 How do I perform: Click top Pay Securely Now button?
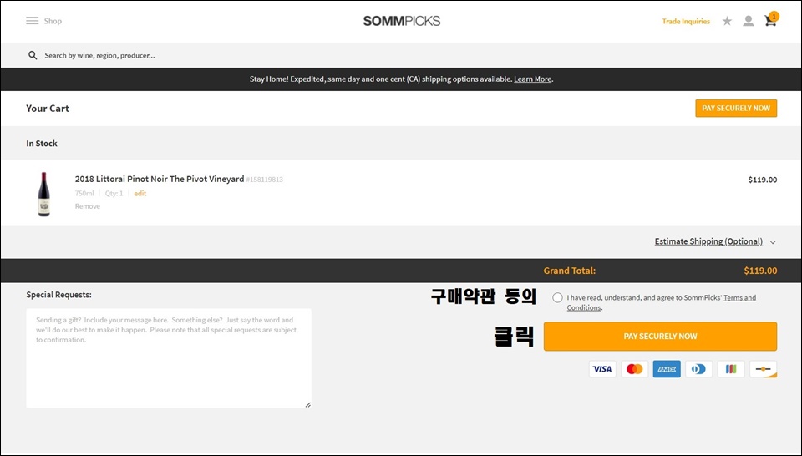click(x=736, y=109)
